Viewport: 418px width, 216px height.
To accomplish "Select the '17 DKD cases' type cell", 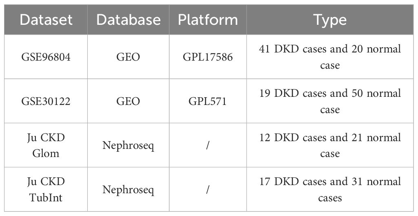I will [330, 189].
